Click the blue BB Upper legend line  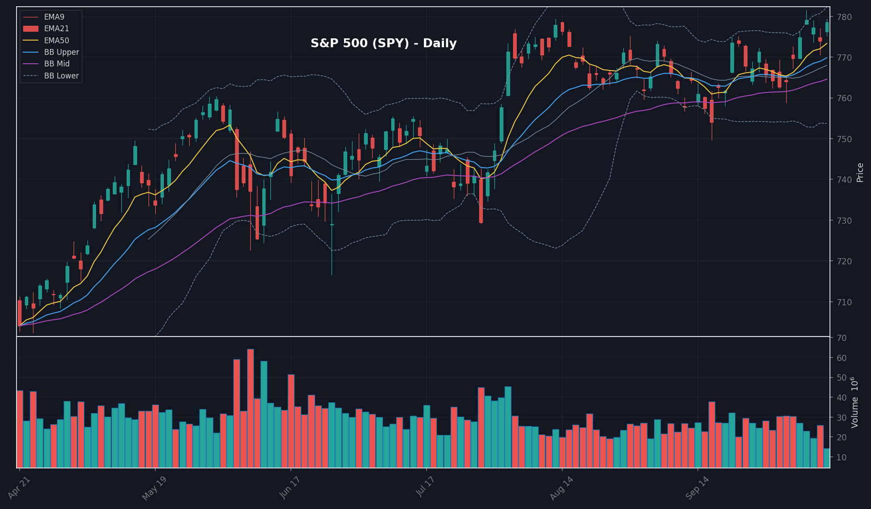pos(31,52)
